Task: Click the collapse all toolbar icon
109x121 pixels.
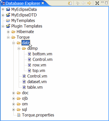Action: 97,3
